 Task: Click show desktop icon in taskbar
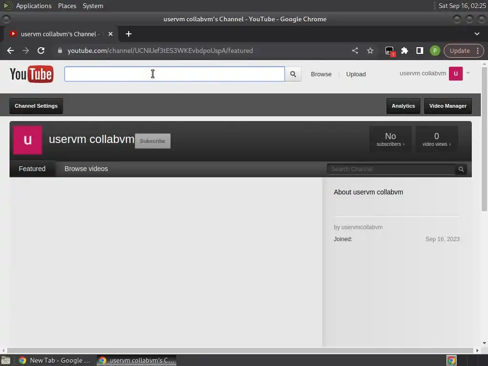6,360
